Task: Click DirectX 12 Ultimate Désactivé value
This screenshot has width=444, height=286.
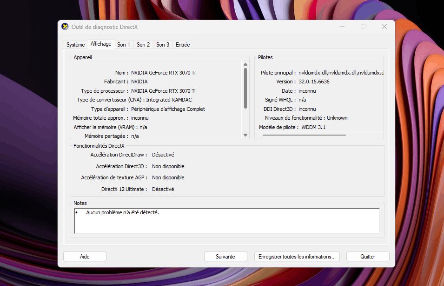Action: click(163, 189)
